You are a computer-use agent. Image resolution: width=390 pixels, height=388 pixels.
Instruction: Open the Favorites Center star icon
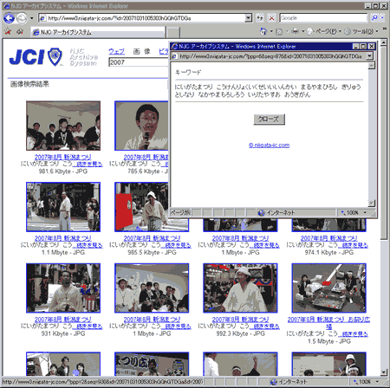click(x=8, y=31)
